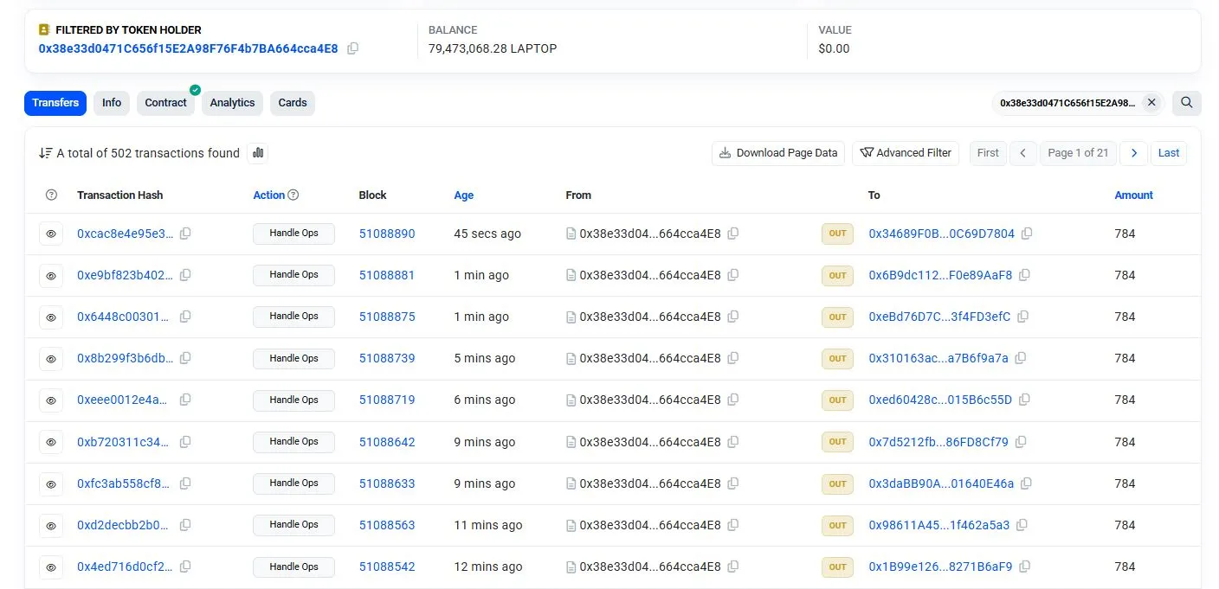
Task: Preview transaction 0xd2decbb2b0 with the eye icon
Action: click(x=51, y=526)
